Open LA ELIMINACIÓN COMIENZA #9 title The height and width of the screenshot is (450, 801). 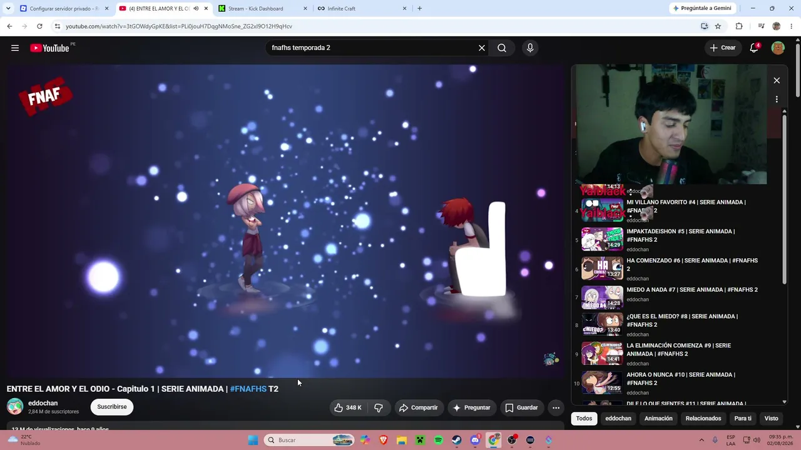tap(679, 350)
